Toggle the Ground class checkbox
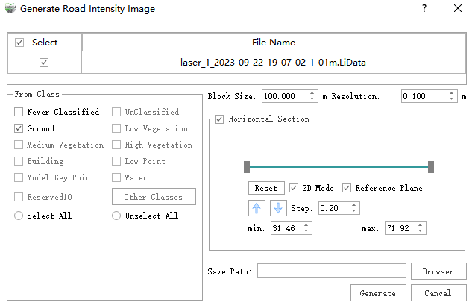The width and height of the screenshot is (475, 308). [x=19, y=128]
